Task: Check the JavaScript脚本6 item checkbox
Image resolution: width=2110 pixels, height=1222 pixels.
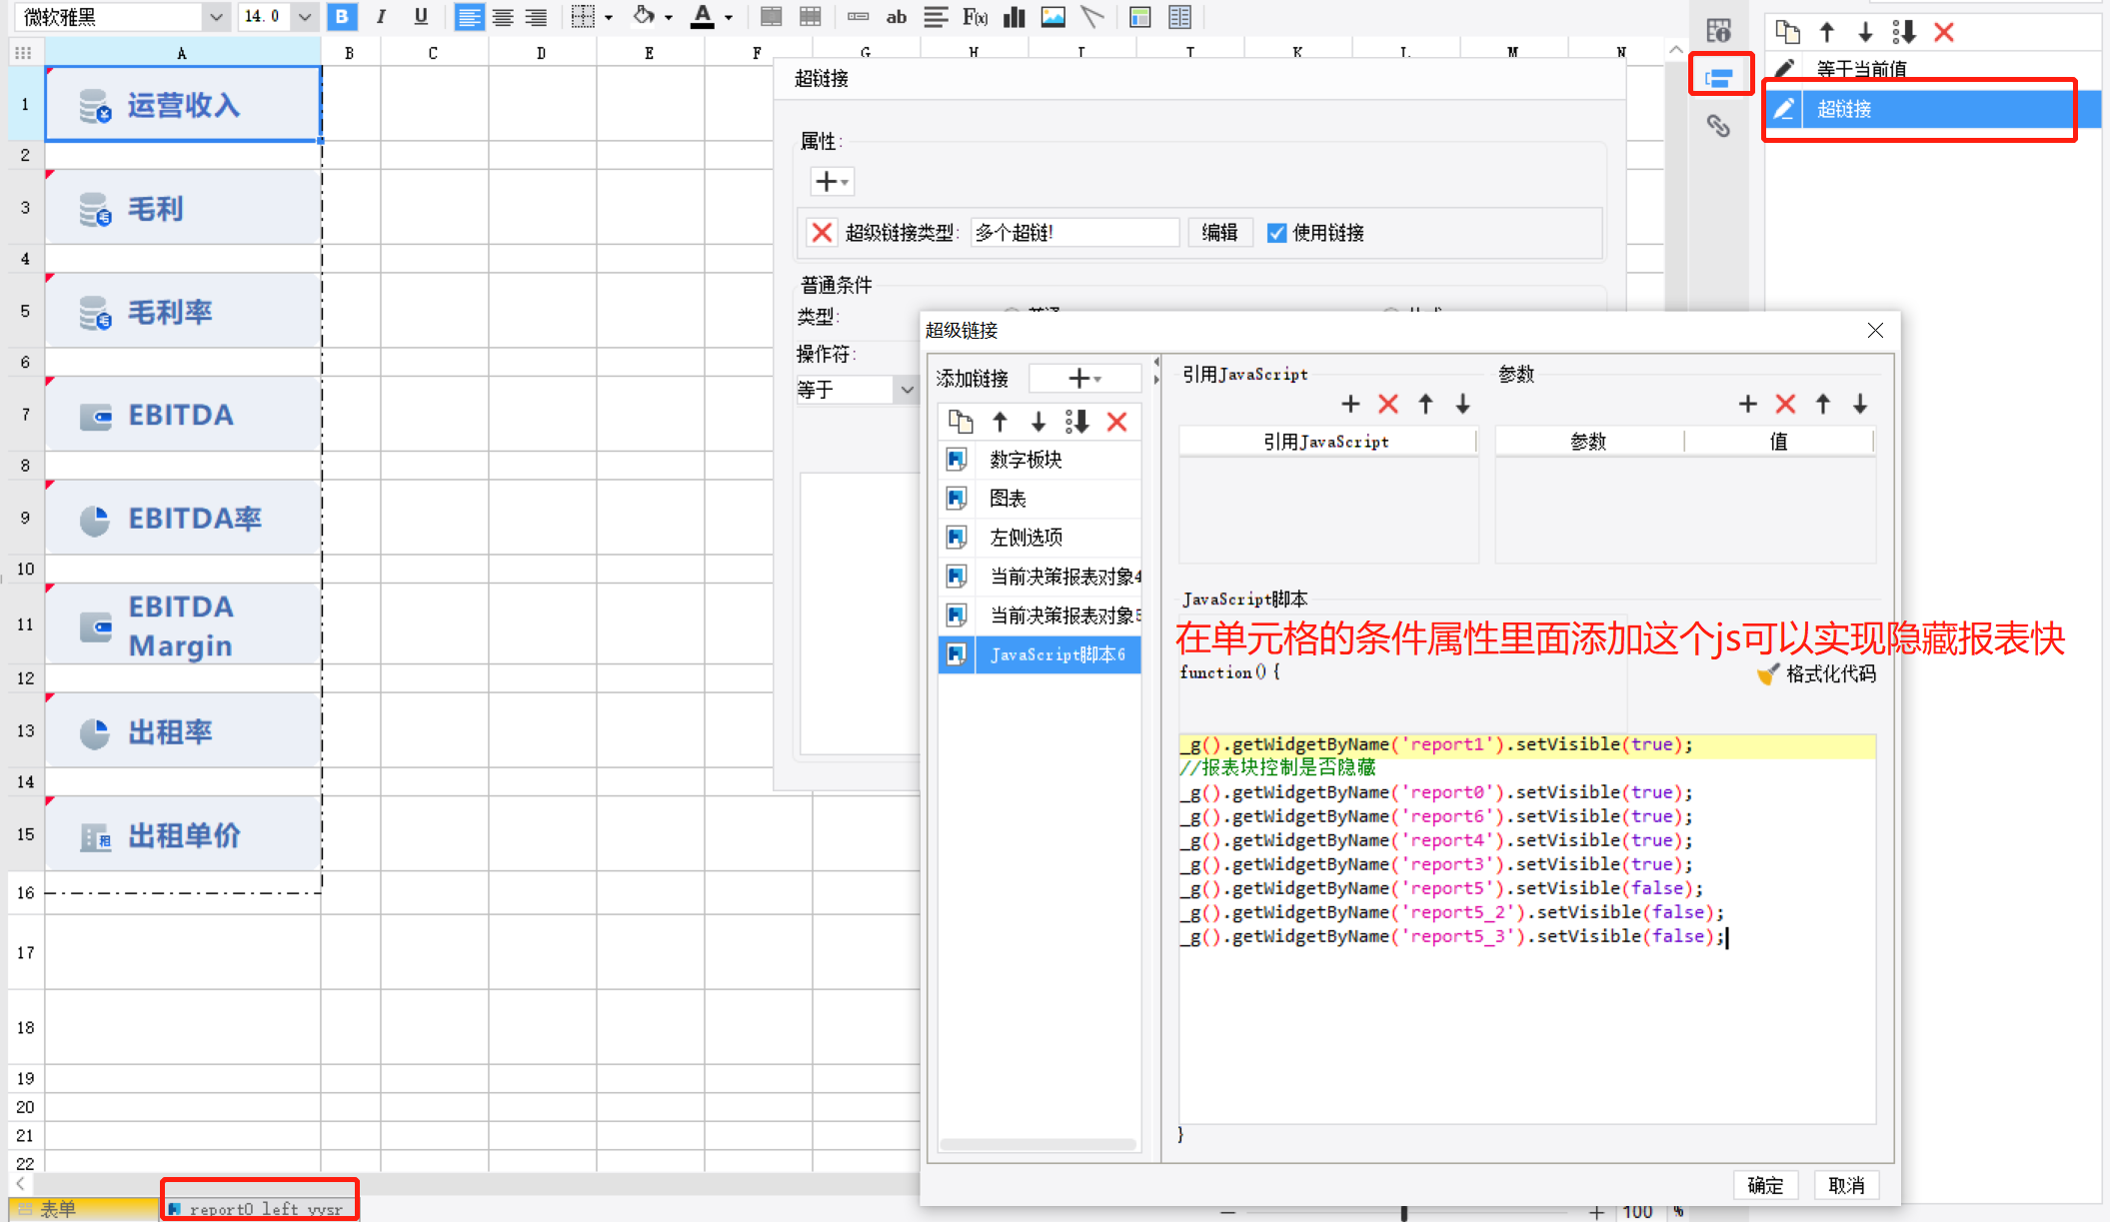Action: (957, 654)
